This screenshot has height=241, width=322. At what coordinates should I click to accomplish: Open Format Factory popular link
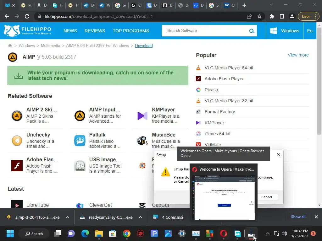[220, 112]
